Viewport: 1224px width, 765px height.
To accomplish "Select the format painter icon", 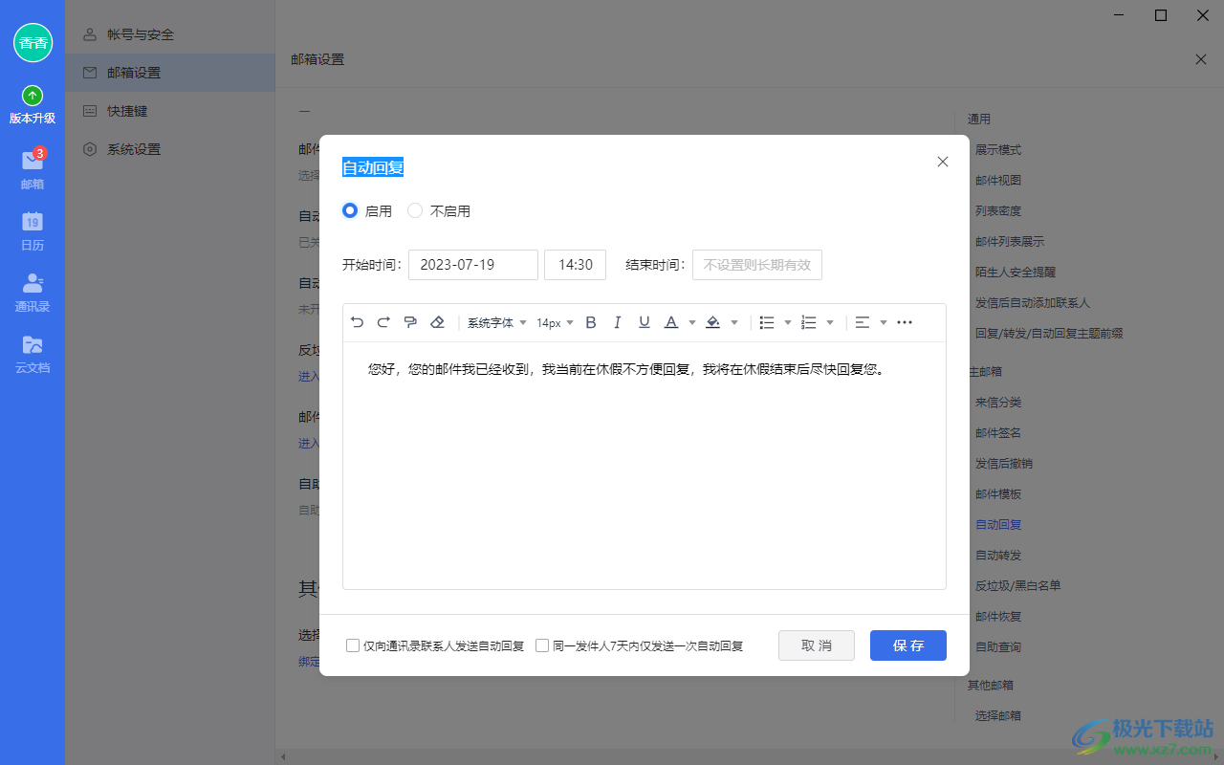I will (x=410, y=322).
